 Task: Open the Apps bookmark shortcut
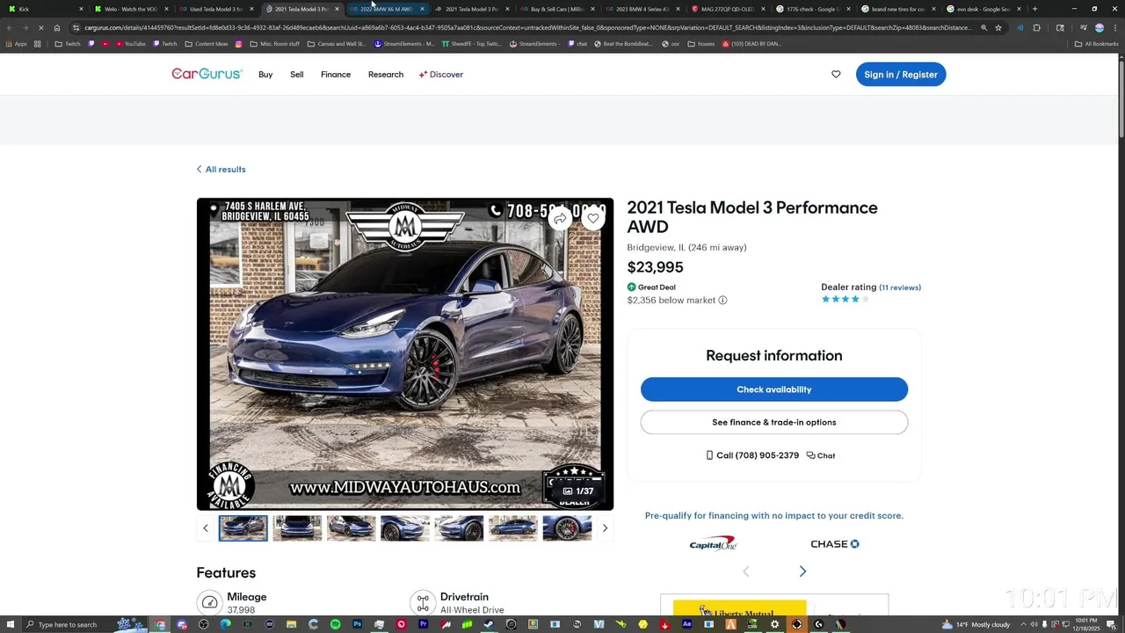point(17,44)
